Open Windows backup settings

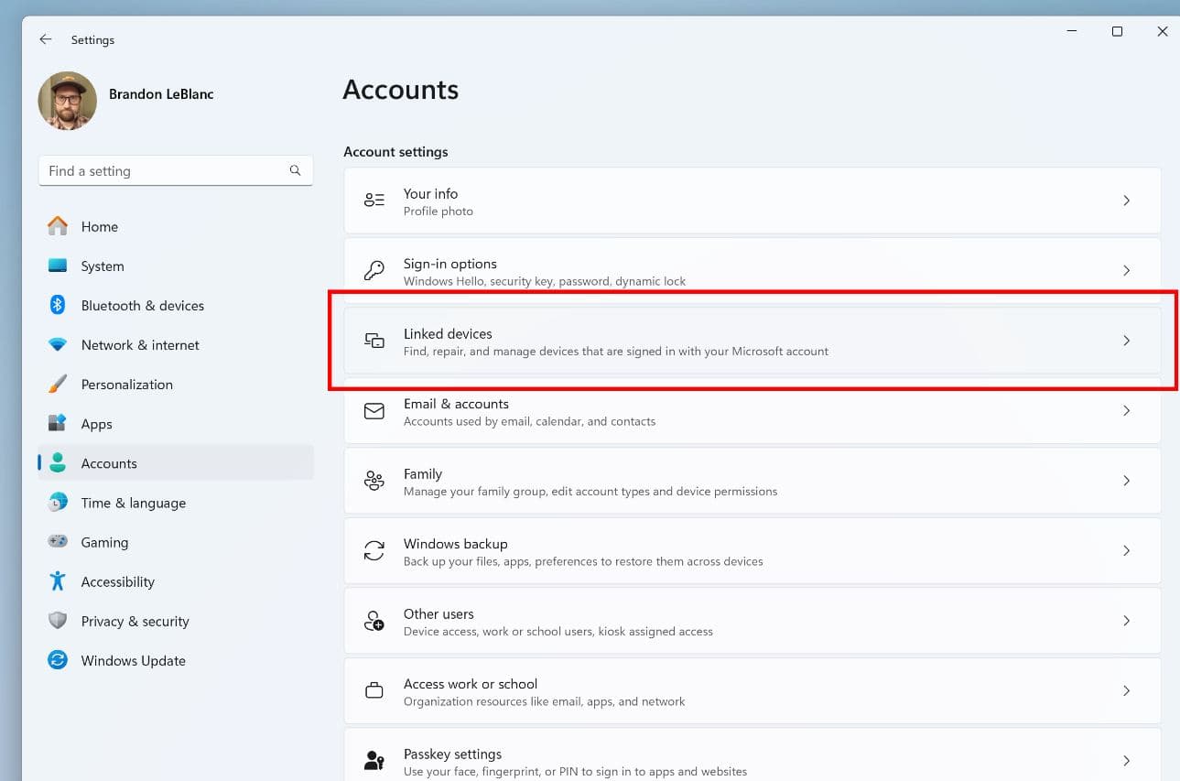(x=752, y=551)
